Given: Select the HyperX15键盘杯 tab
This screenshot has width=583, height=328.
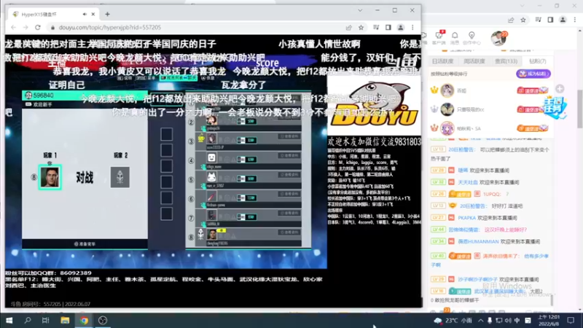Looking at the screenshot, I should (52, 14).
